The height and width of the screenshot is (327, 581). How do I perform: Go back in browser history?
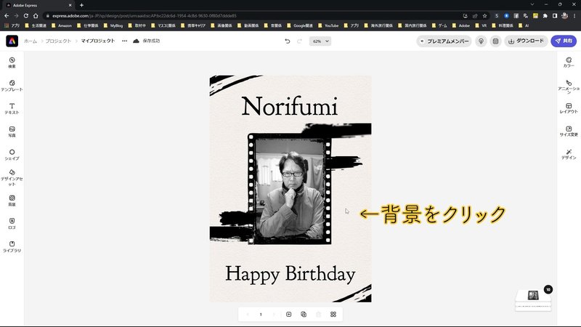tap(7, 15)
